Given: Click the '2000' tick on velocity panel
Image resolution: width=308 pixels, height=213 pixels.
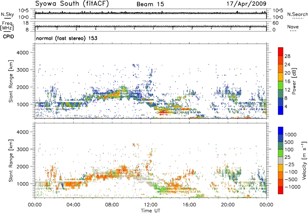Looking at the screenshot, I should tap(23, 166).
